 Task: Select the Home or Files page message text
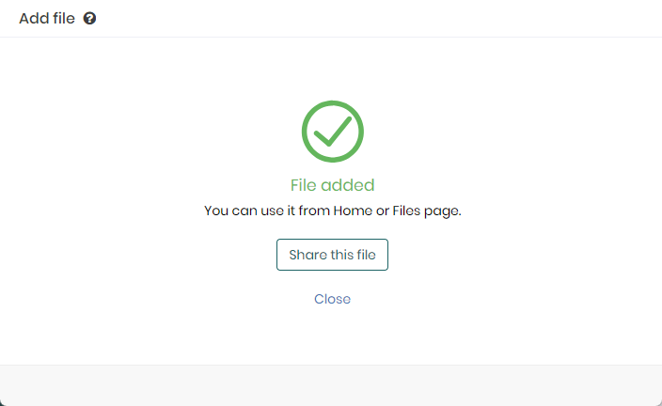(333, 211)
